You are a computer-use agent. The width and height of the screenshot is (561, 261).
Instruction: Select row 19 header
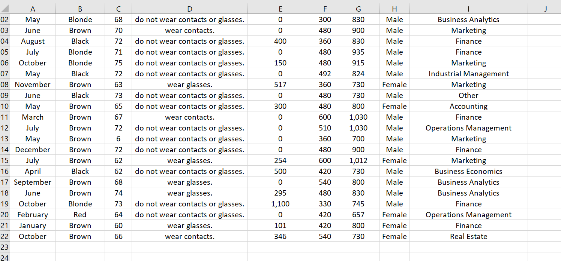click(x=4, y=204)
